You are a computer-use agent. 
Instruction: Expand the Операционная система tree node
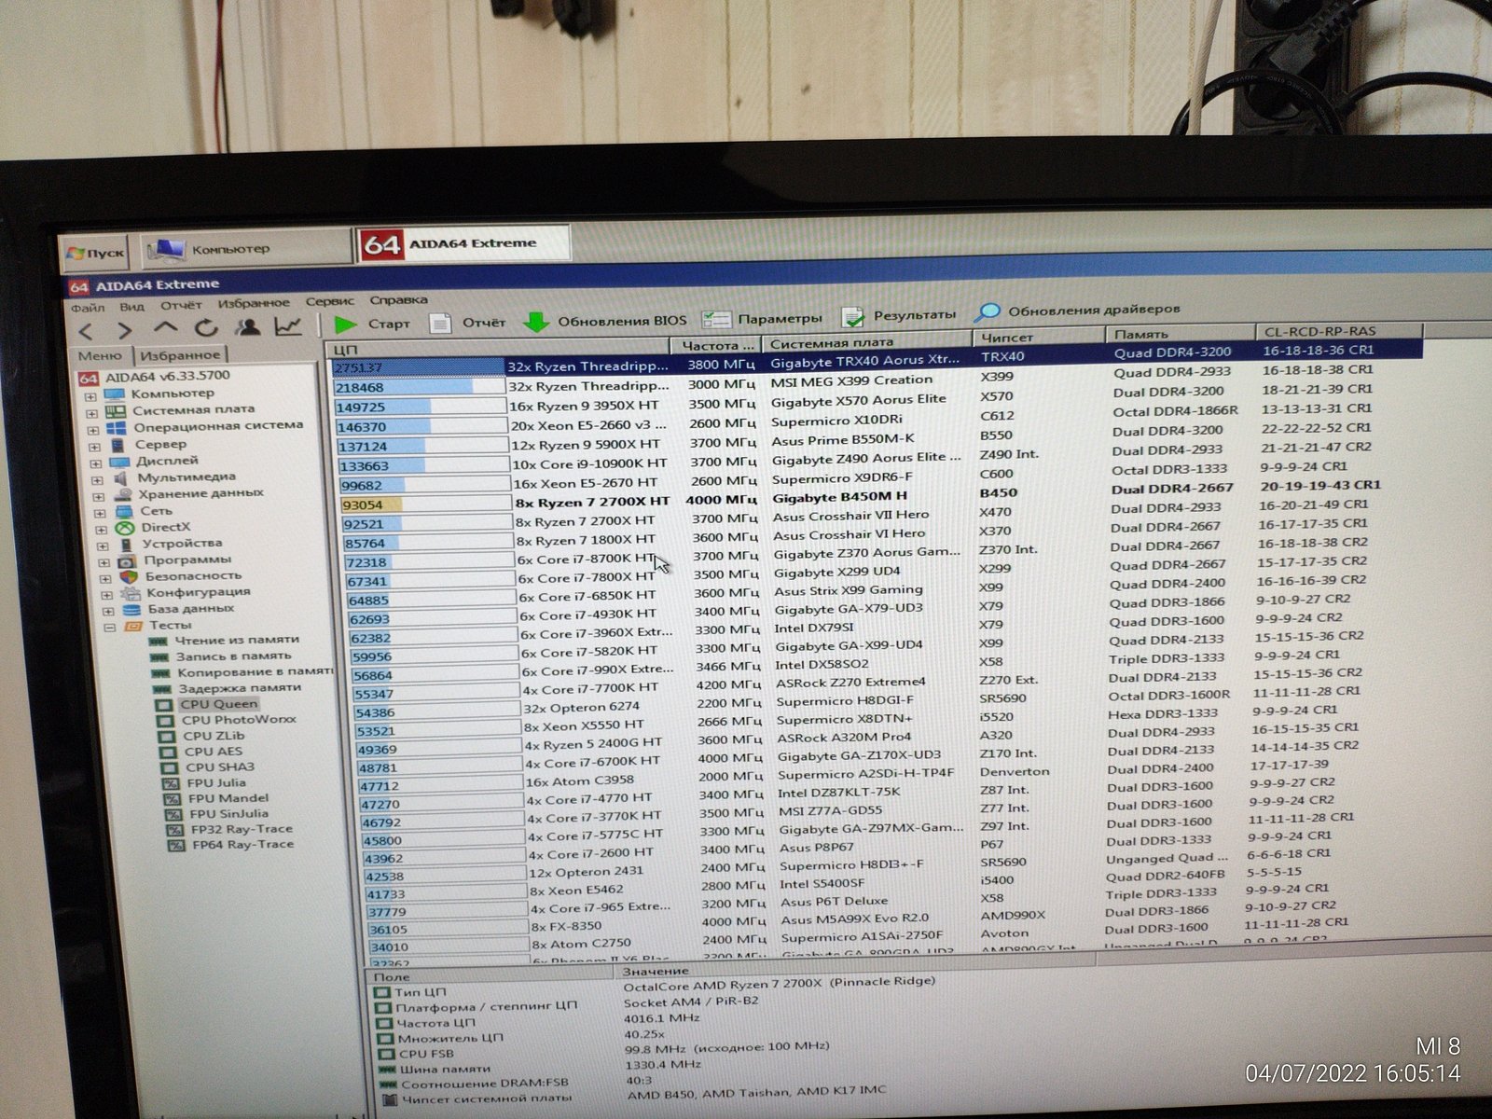(x=93, y=430)
